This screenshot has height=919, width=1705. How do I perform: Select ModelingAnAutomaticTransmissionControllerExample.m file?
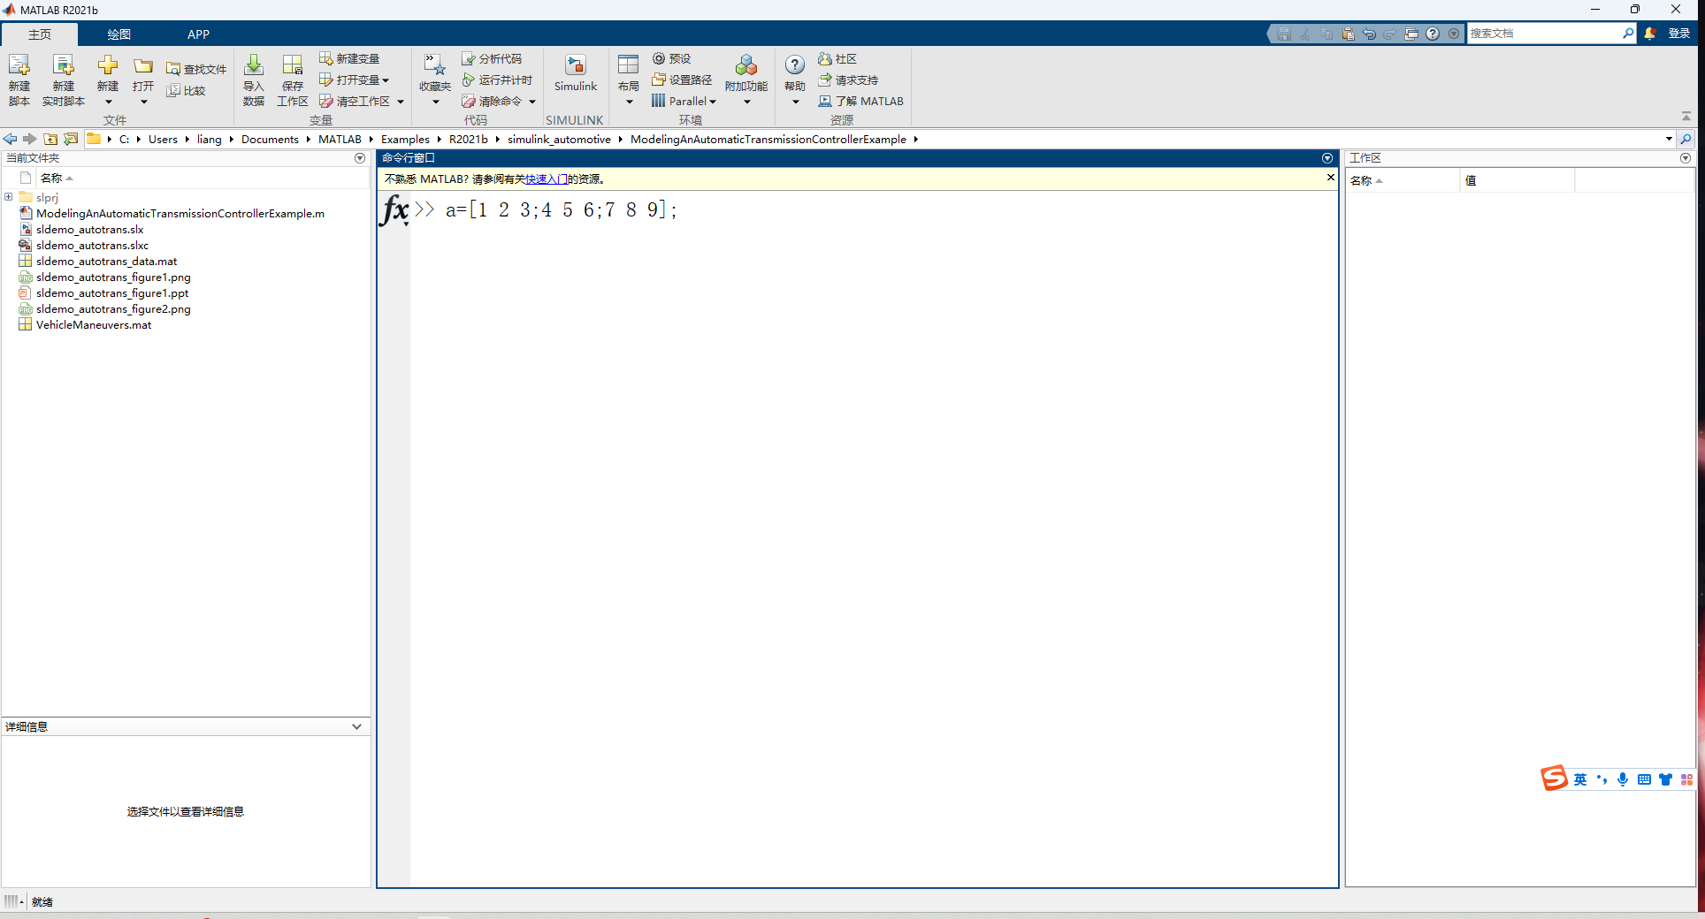(x=180, y=213)
